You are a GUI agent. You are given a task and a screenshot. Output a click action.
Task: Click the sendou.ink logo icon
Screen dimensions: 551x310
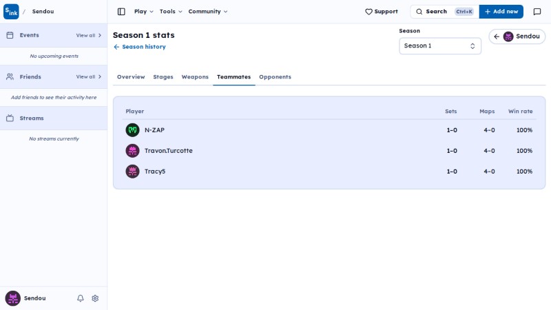pos(11,12)
